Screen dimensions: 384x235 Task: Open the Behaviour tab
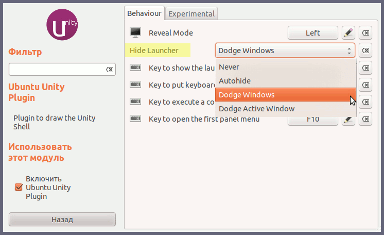click(145, 13)
